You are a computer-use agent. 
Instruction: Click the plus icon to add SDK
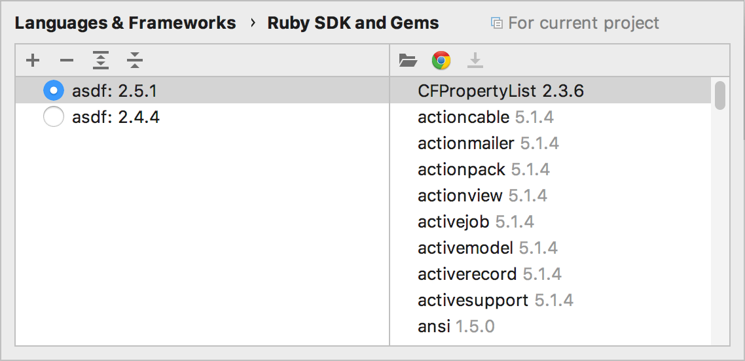coord(33,61)
